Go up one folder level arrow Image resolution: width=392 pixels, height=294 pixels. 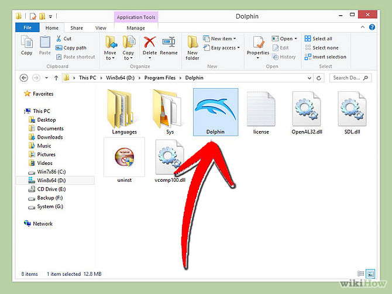(56, 78)
